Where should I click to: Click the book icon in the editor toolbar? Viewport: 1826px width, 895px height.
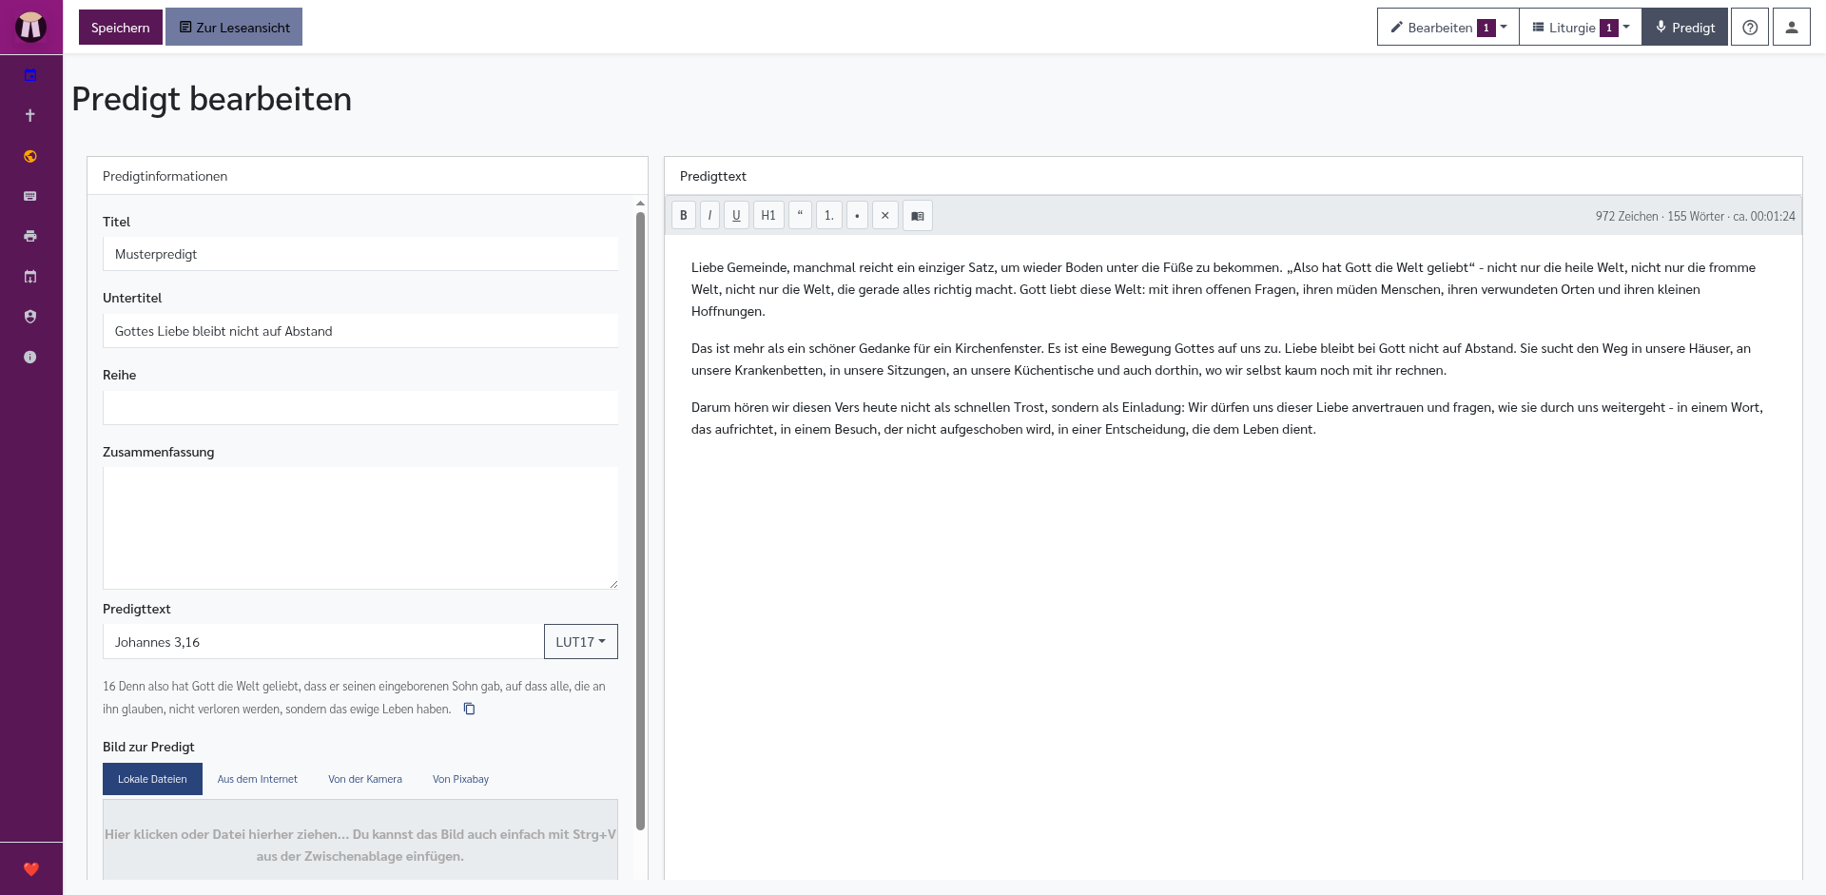[918, 216]
